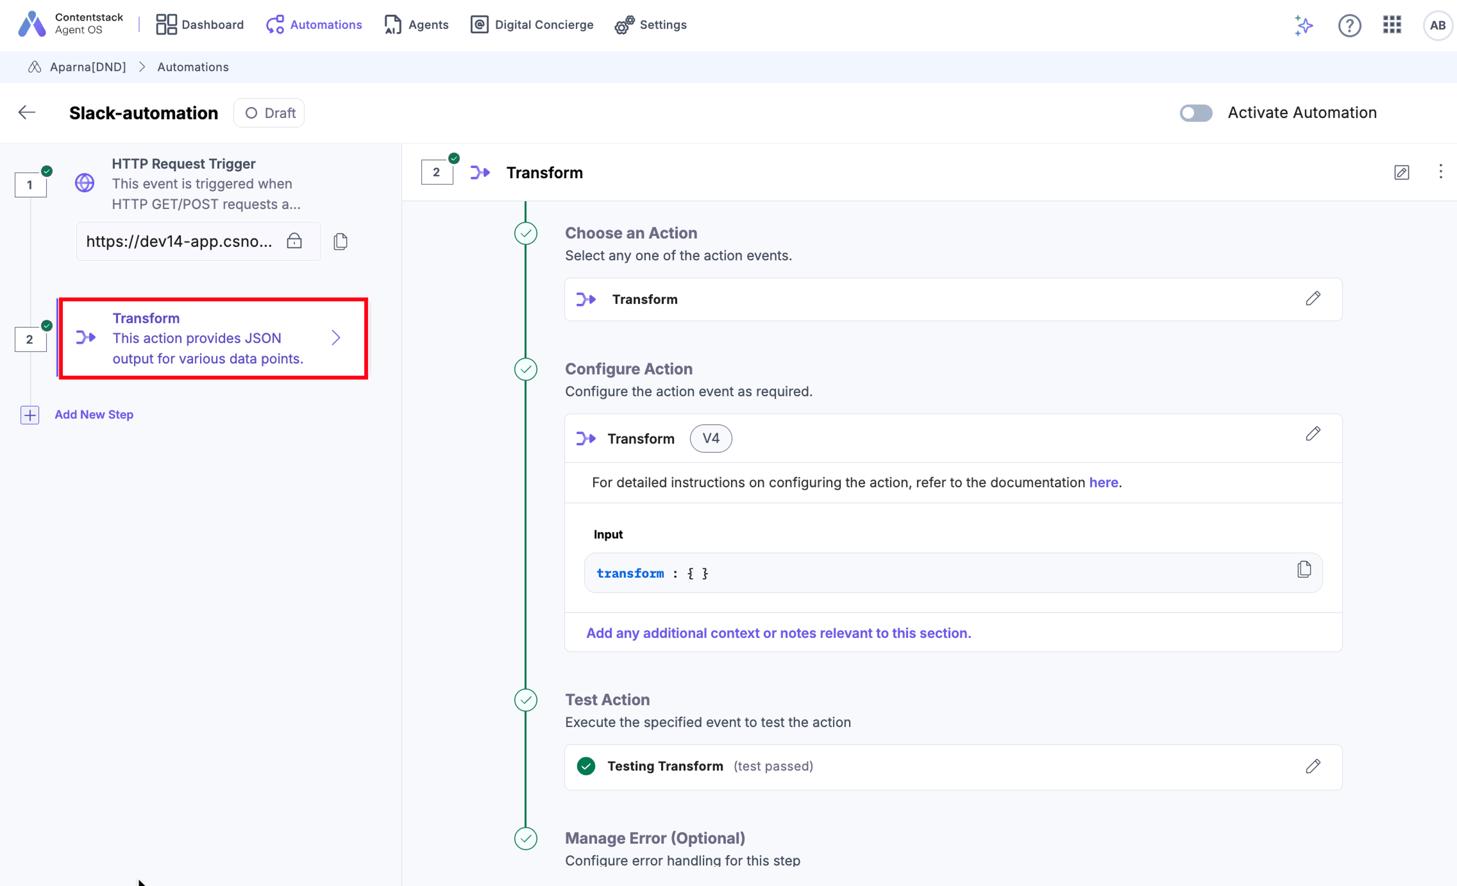This screenshot has width=1457, height=886.
Task: Edit the Configure Action Transform V4 settings
Action: [1313, 434]
